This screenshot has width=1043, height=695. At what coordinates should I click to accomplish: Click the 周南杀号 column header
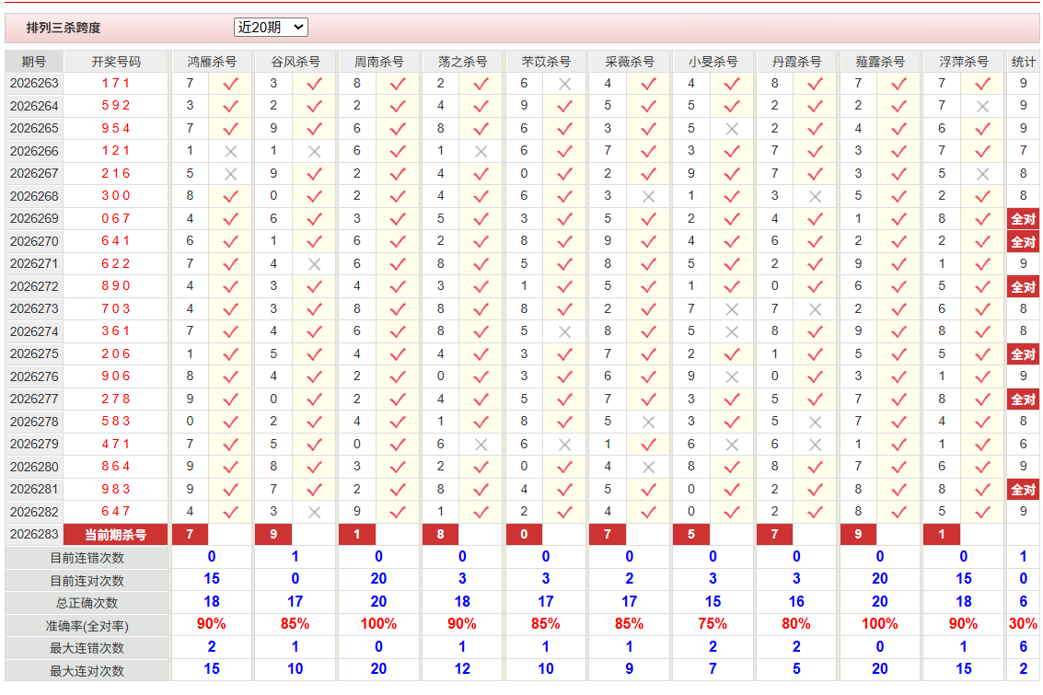(378, 62)
